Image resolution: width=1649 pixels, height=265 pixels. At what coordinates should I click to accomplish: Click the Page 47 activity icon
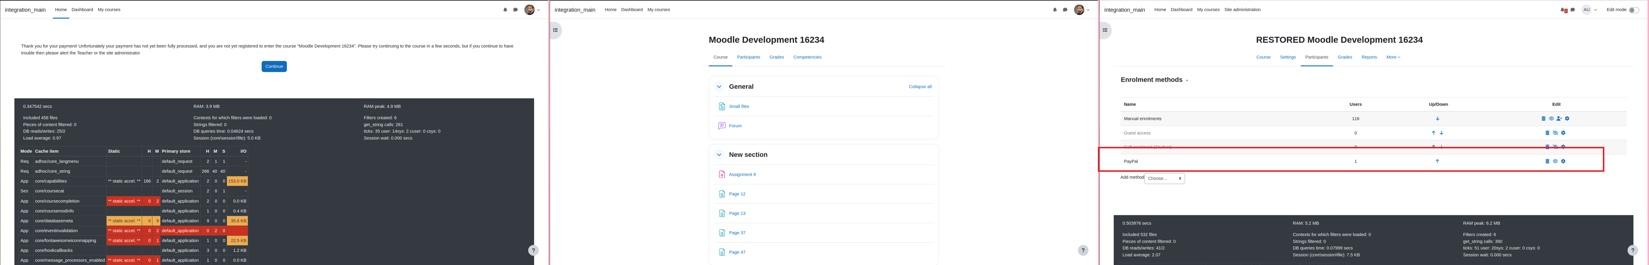pos(721,252)
